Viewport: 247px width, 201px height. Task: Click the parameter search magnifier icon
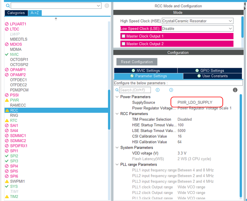tap(117, 90)
